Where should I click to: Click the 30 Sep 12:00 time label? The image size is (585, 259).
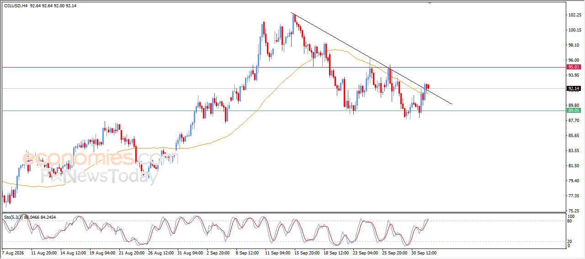pos(424,252)
